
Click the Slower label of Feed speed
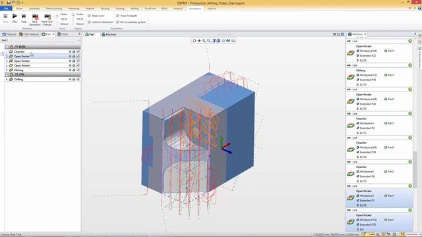pyautogui.click(x=64, y=24)
